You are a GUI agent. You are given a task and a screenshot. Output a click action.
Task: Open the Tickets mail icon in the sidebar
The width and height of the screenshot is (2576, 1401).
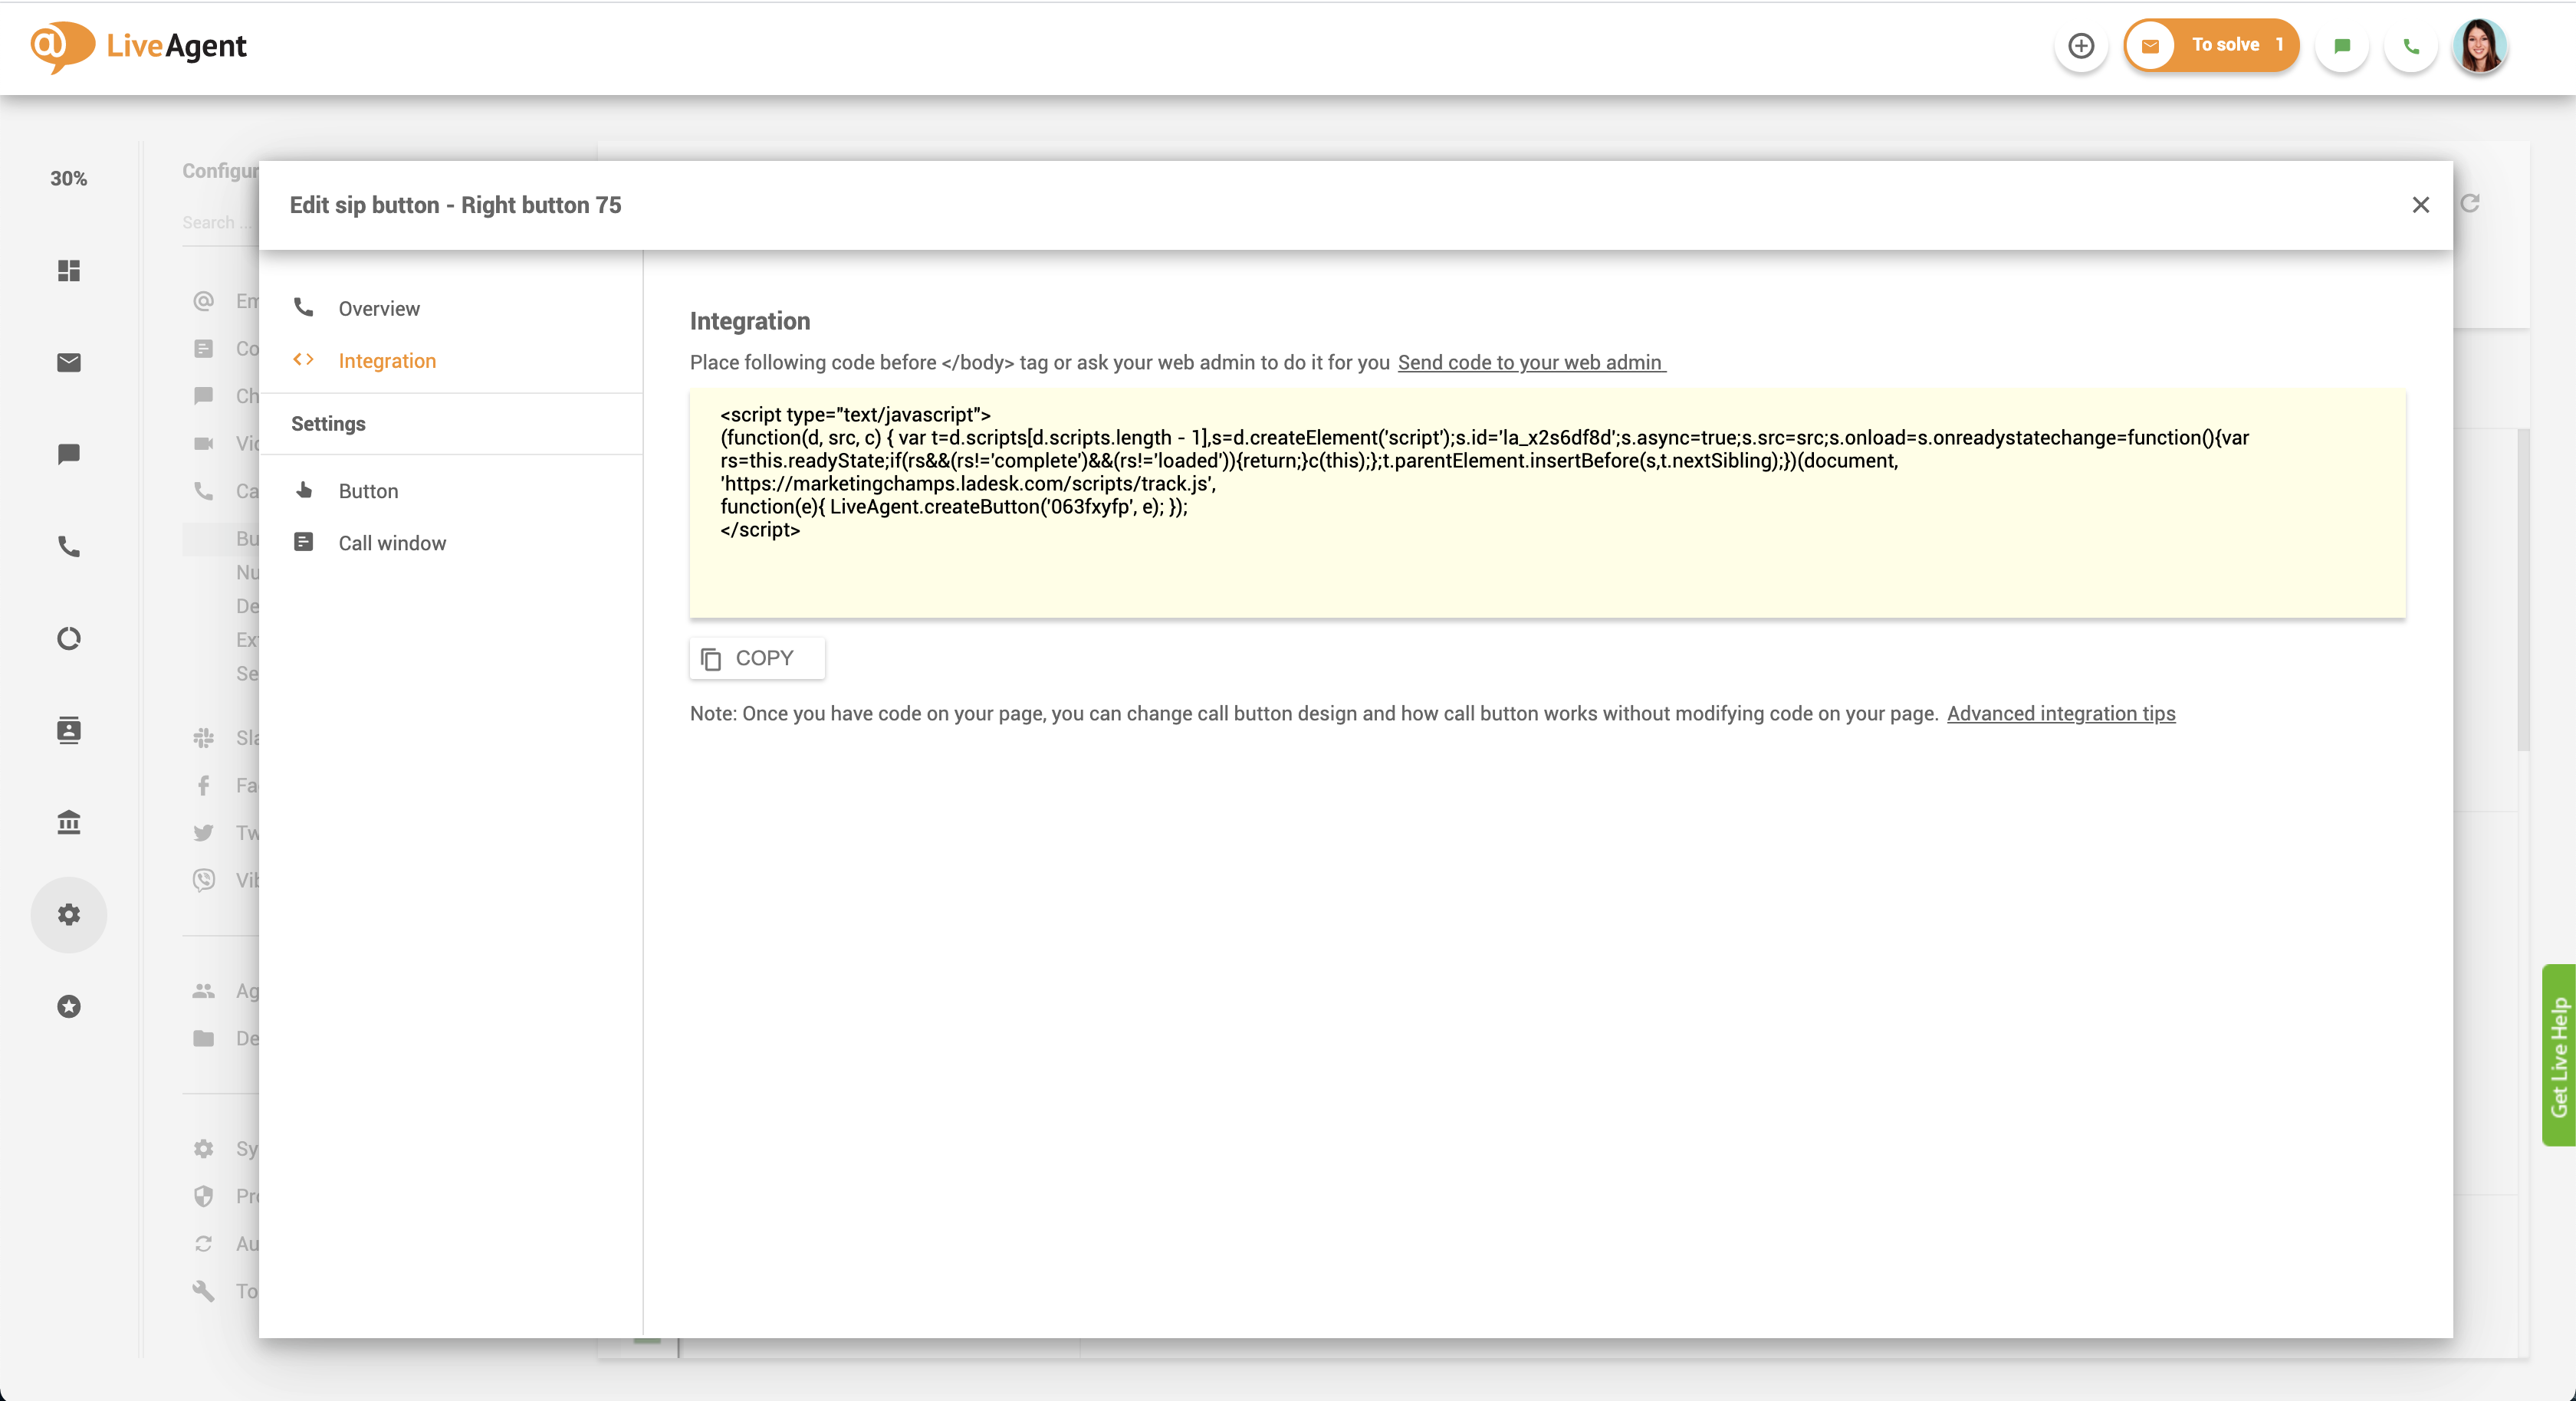coord(68,362)
